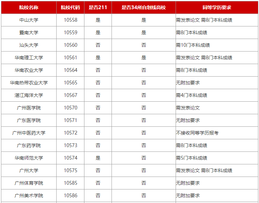The image size is (259, 203).
Task: Select the 华南理工大学 cell
Action: coord(29,58)
